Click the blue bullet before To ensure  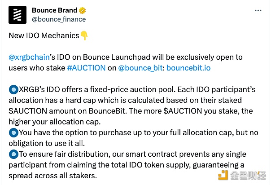[x=13, y=154]
